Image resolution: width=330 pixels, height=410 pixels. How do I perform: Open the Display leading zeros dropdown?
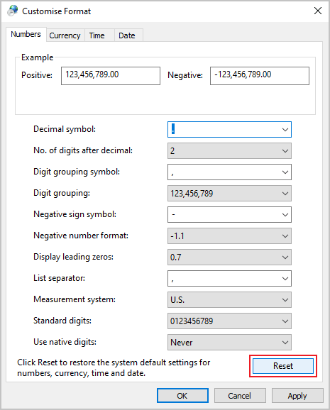229,257
